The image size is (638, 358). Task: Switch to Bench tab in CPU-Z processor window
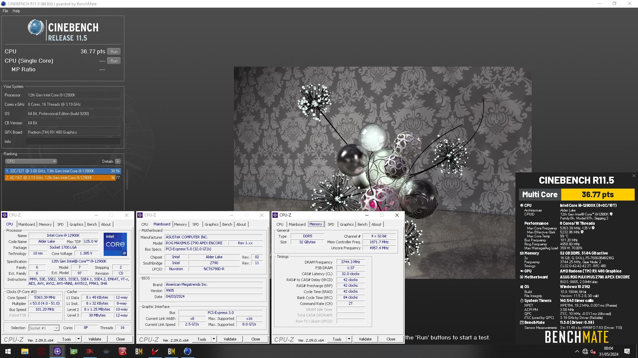(92, 224)
